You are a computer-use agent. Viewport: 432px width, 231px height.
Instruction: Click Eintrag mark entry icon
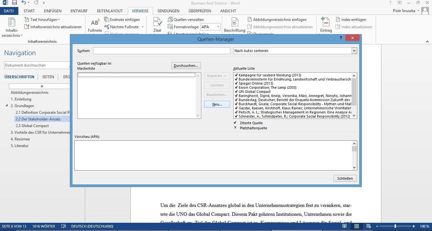tap(326, 22)
